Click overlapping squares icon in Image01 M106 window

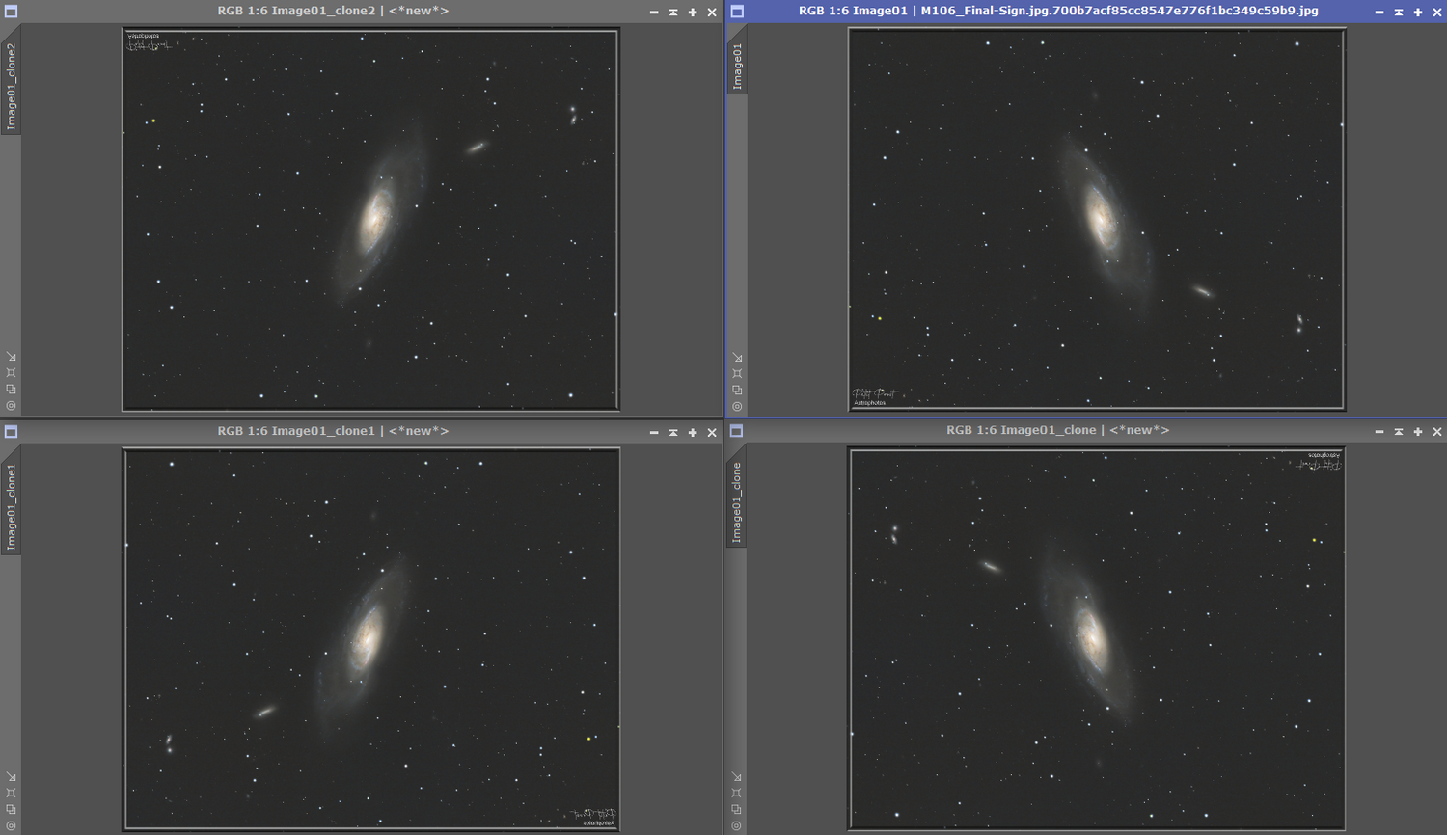tap(737, 391)
